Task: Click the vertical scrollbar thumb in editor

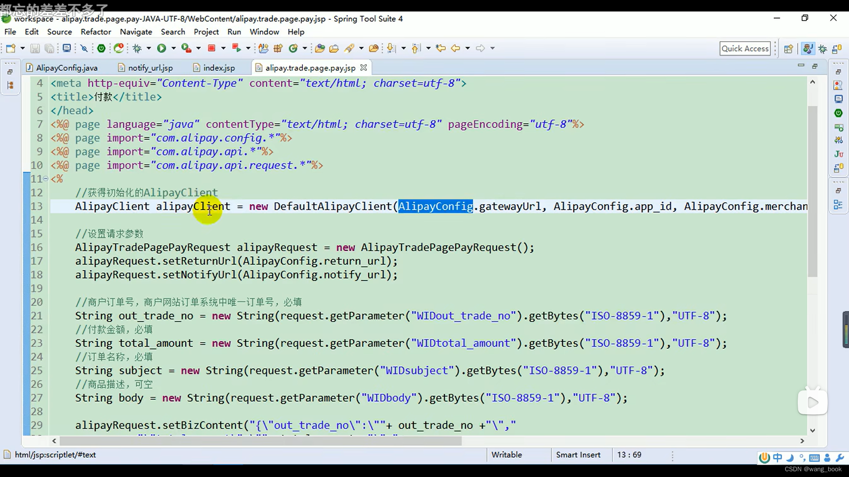Action: pyautogui.click(x=812, y=191)
